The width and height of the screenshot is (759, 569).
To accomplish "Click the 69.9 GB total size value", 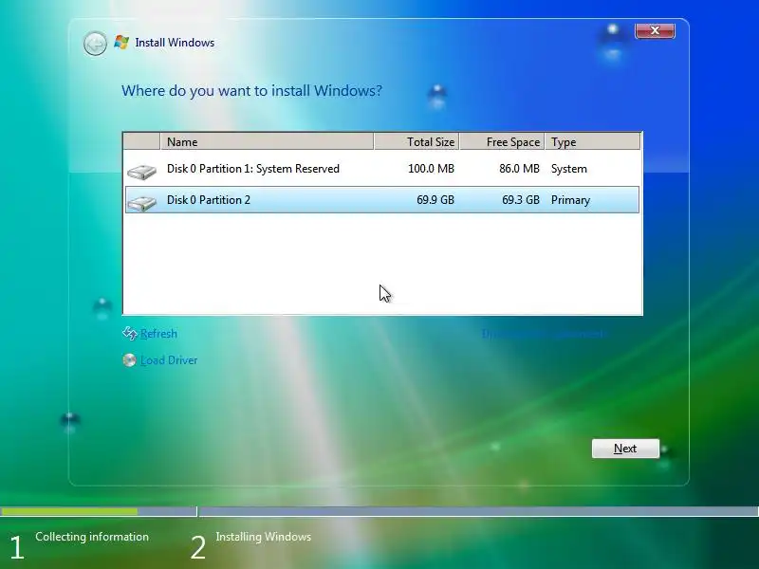I will pyautogui.click(x=435, y=200).
